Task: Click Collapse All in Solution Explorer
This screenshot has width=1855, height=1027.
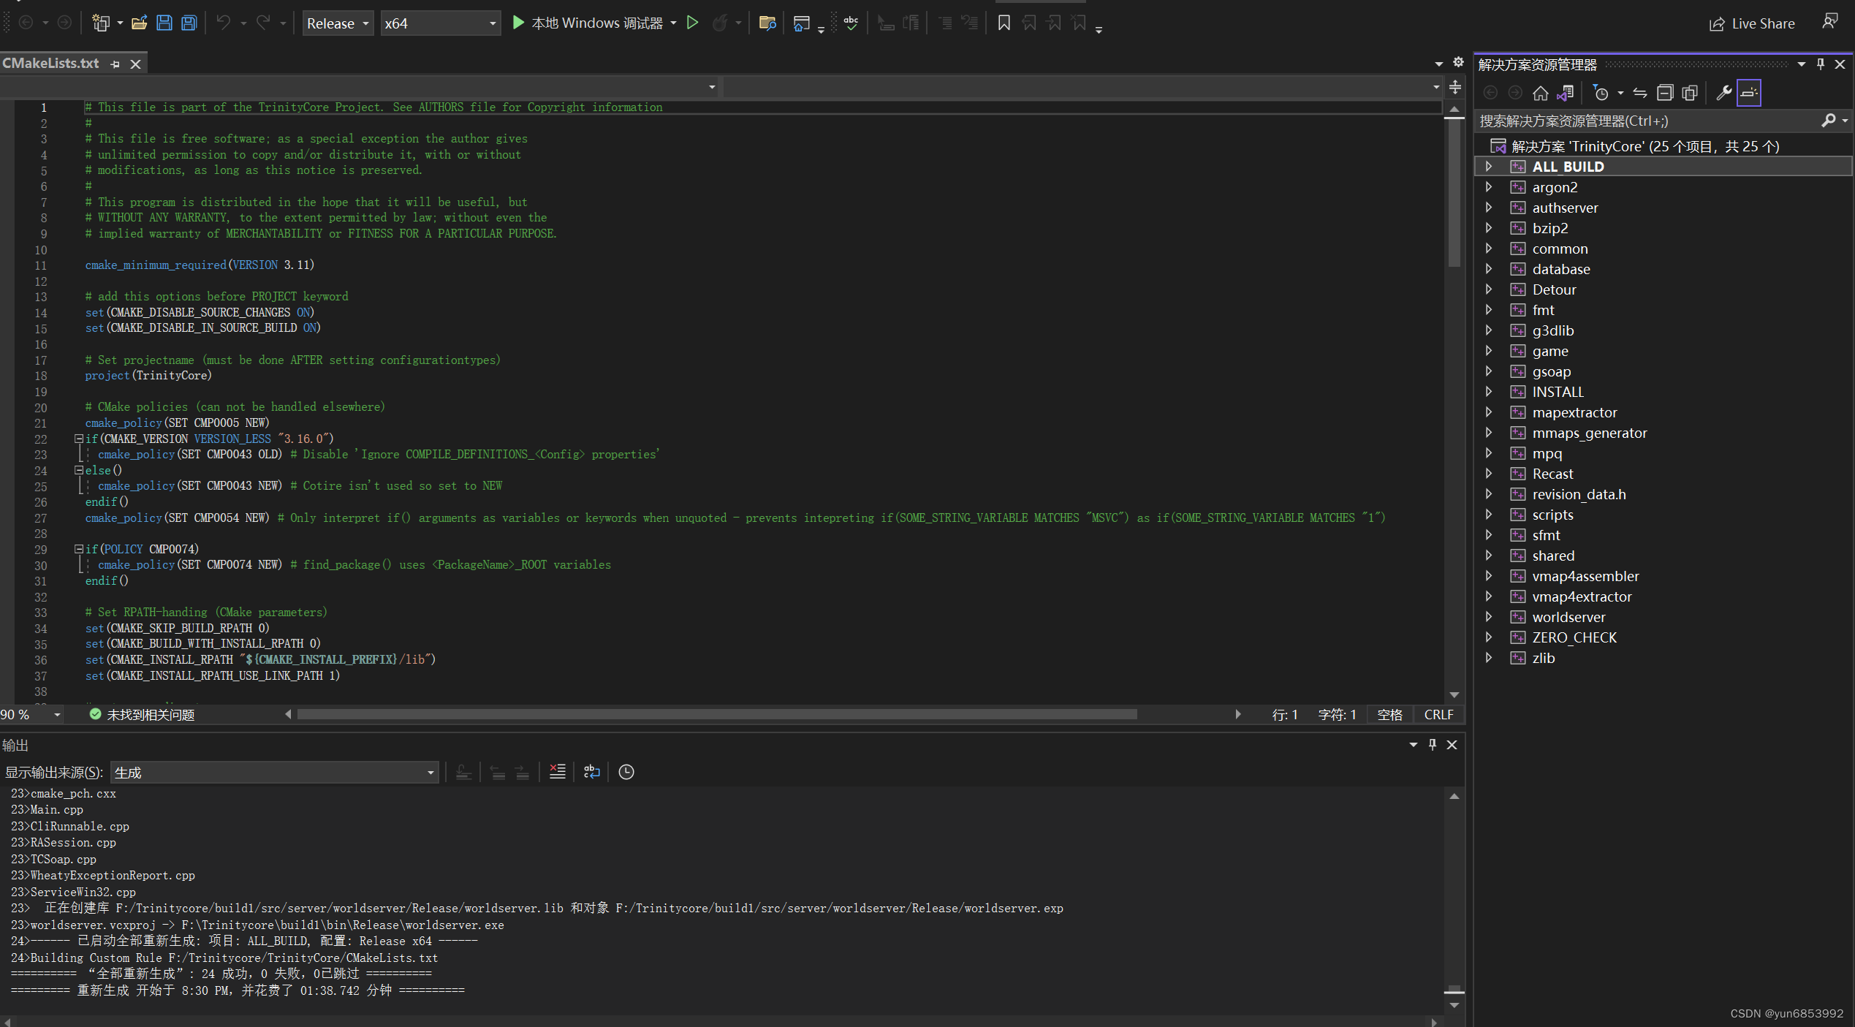Action: point(1665,93)
